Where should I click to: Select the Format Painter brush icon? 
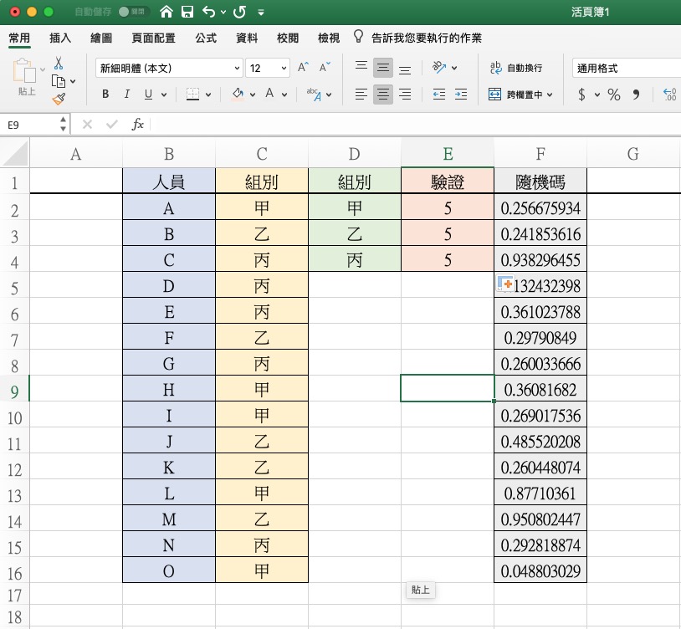pos(59,99)
